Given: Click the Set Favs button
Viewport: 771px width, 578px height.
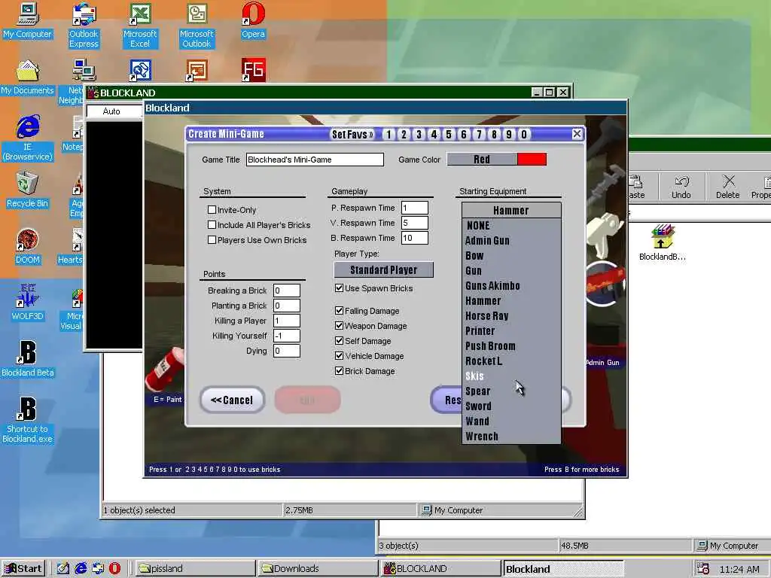Looking at the screenshot, I should (352, 134).
